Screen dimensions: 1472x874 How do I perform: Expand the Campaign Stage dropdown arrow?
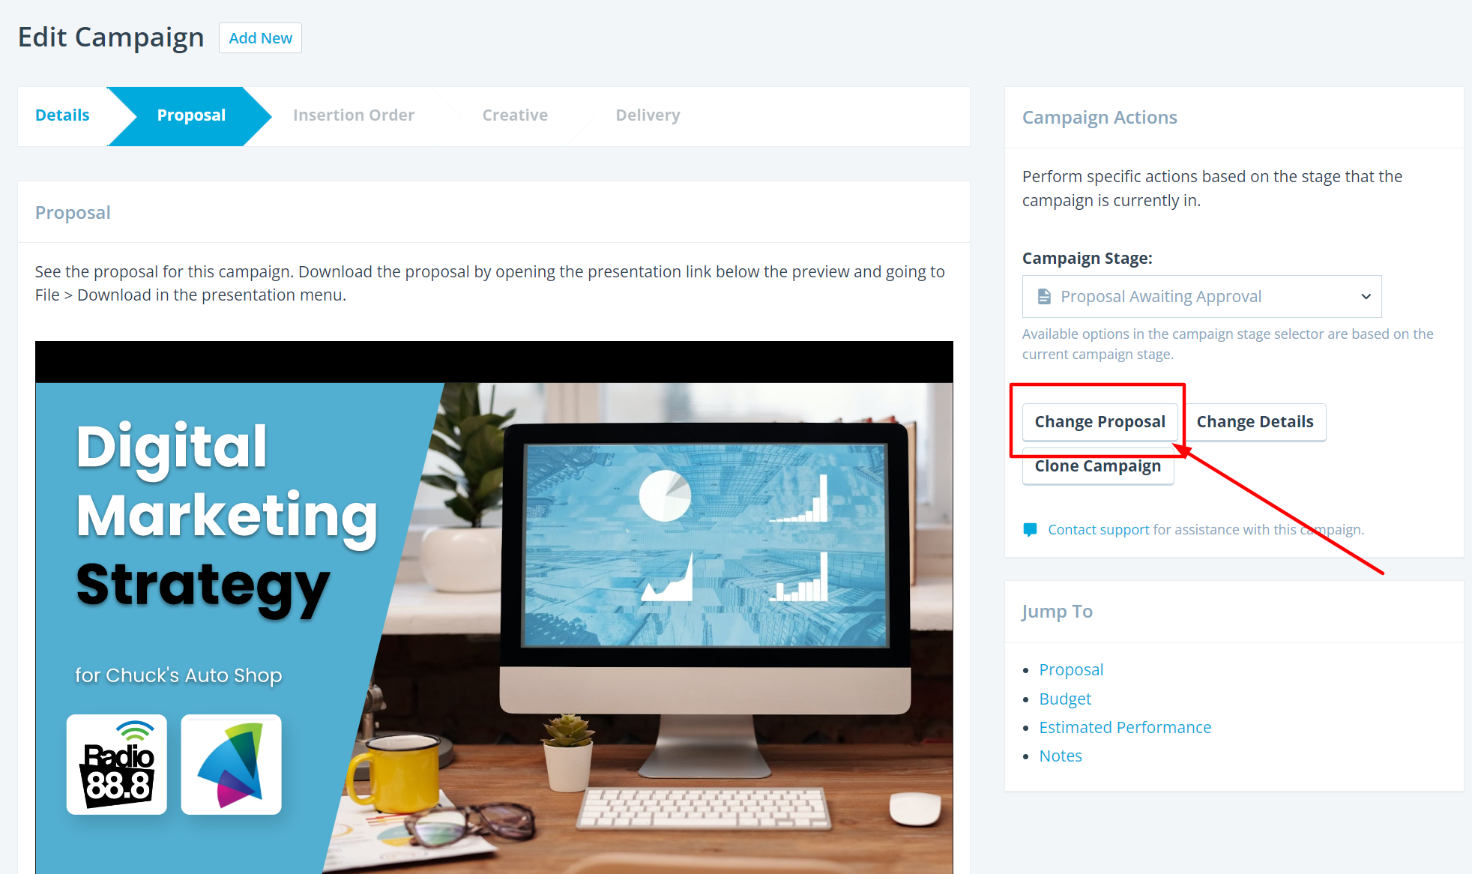point(1366,297)
